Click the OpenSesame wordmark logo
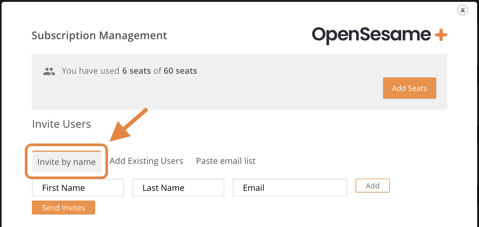The height and width of the screenshot is (227, 479). (371, 35)
